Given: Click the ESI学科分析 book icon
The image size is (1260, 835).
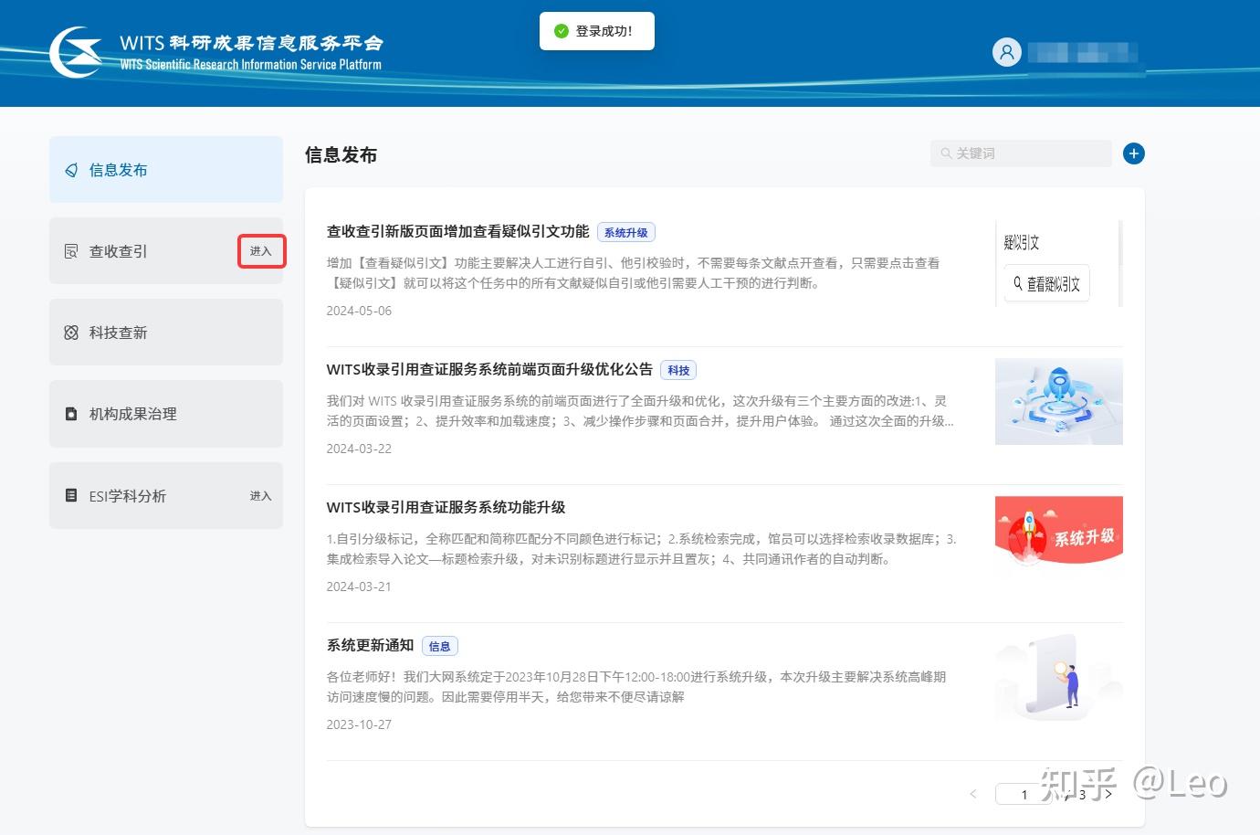Looking at the screenshot, I should pos(71,495).
